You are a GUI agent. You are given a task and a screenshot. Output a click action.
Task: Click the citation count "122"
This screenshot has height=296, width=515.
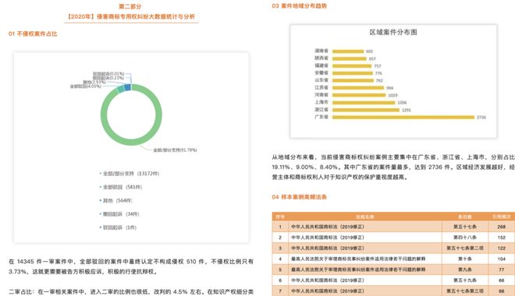501,248
